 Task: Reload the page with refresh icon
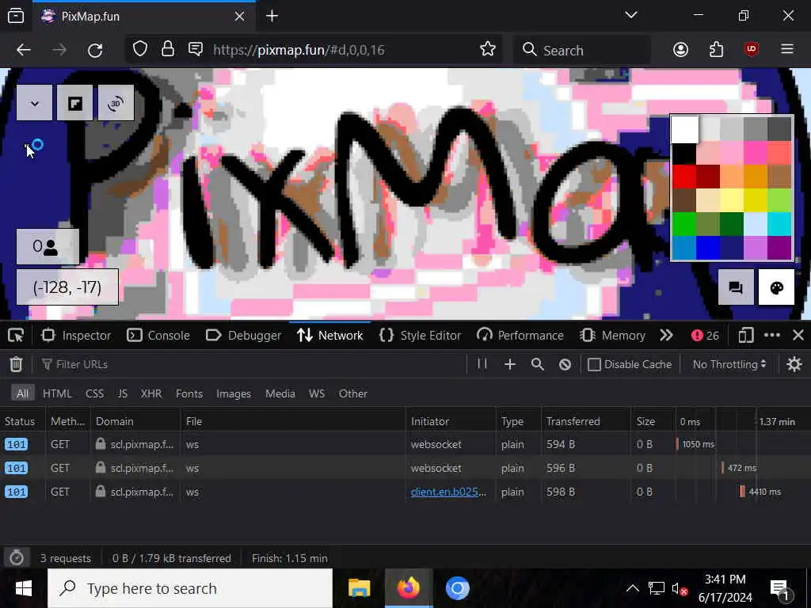95,50
